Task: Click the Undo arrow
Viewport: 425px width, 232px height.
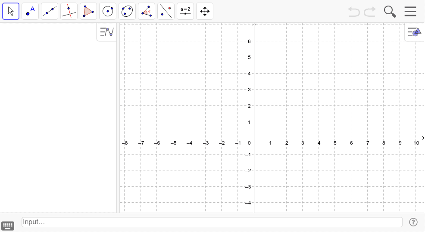Action: pyautogui.click(x=354, y=12)
